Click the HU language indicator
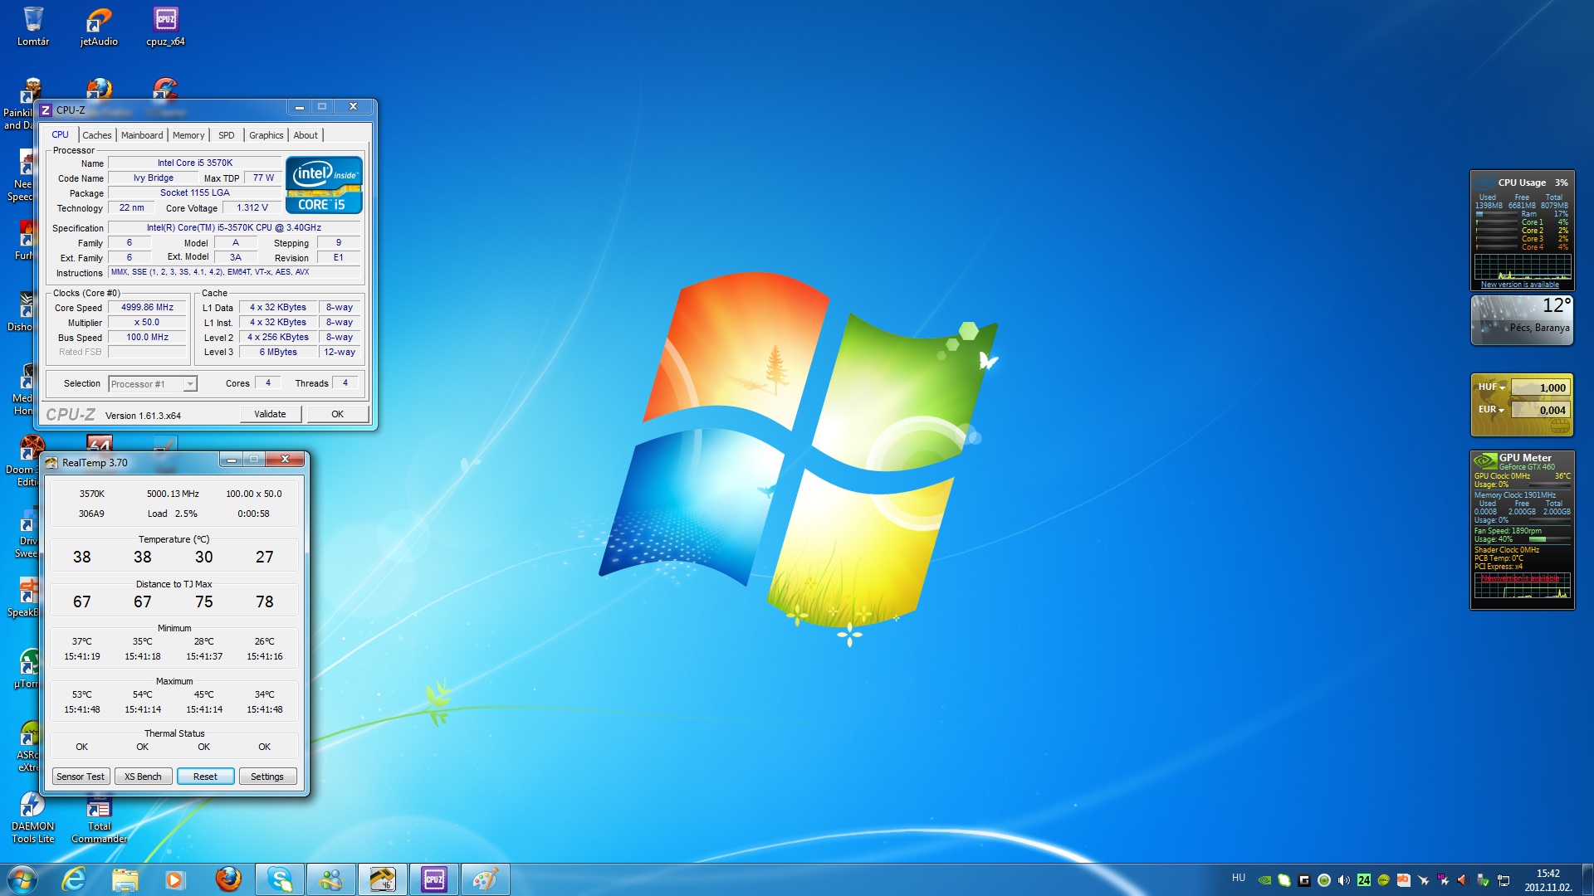Viewport: 1594px width, 896px height. [1238, 878]
